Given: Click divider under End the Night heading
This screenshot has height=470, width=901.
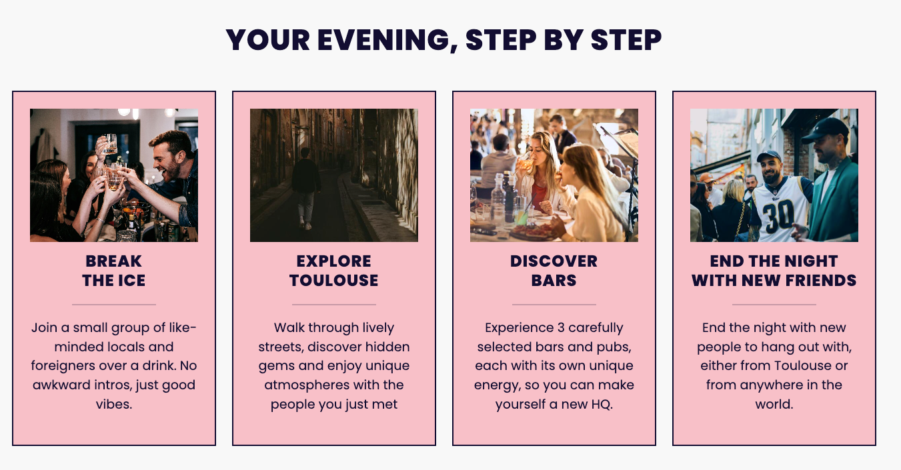Looking at the screenshot, I should [x=774, y=305].
